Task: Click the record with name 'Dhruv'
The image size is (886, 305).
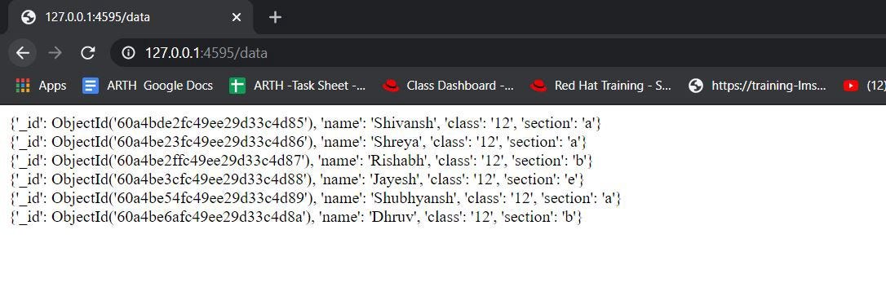Action: (296, 217)
